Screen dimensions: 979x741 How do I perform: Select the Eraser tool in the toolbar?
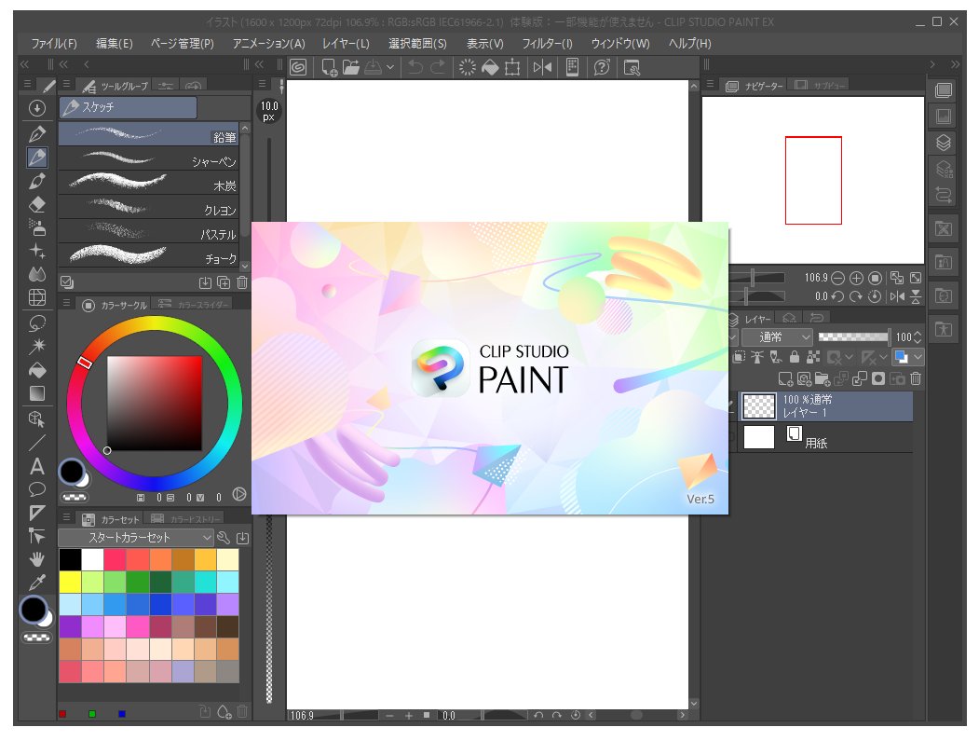[x=35, y=206]
